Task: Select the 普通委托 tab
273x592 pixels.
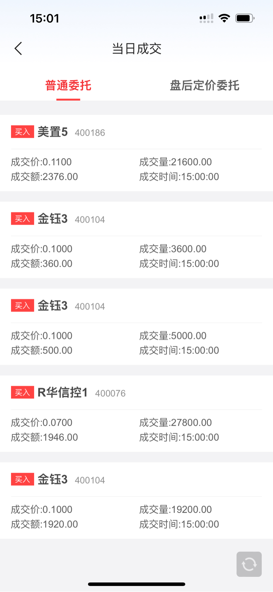Action: coord(68,85)
